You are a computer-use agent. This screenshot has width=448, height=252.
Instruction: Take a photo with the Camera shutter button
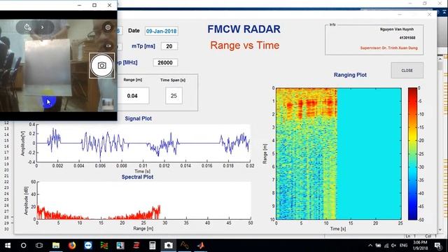click(101, 65)
